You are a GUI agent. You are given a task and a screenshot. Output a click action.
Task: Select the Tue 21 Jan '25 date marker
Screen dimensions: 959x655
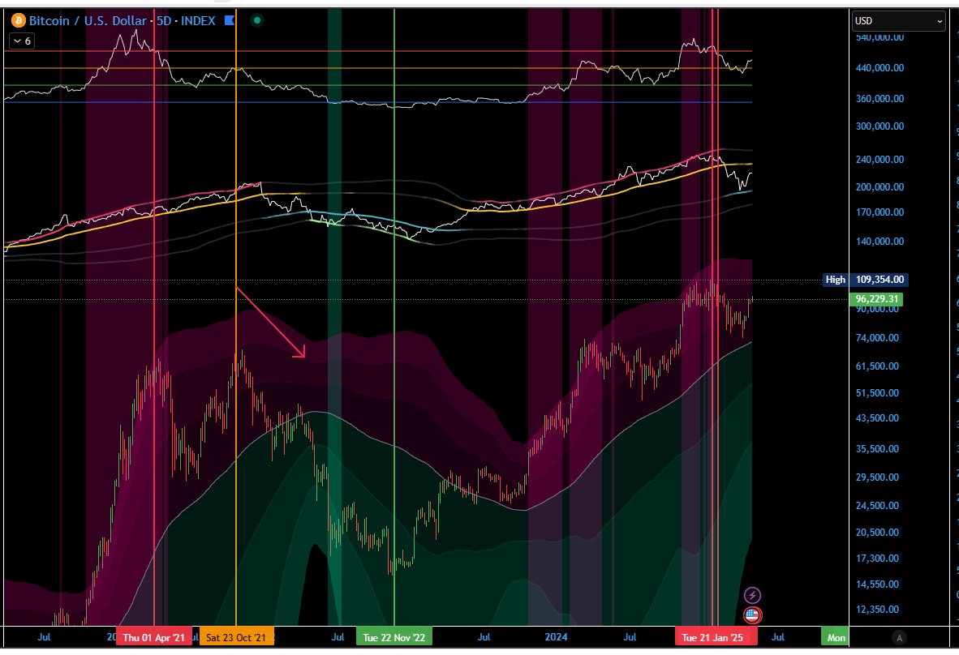point(712,637)
